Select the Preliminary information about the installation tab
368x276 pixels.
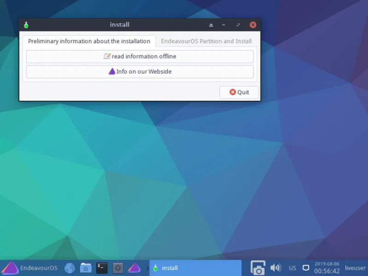coord(89,41)
